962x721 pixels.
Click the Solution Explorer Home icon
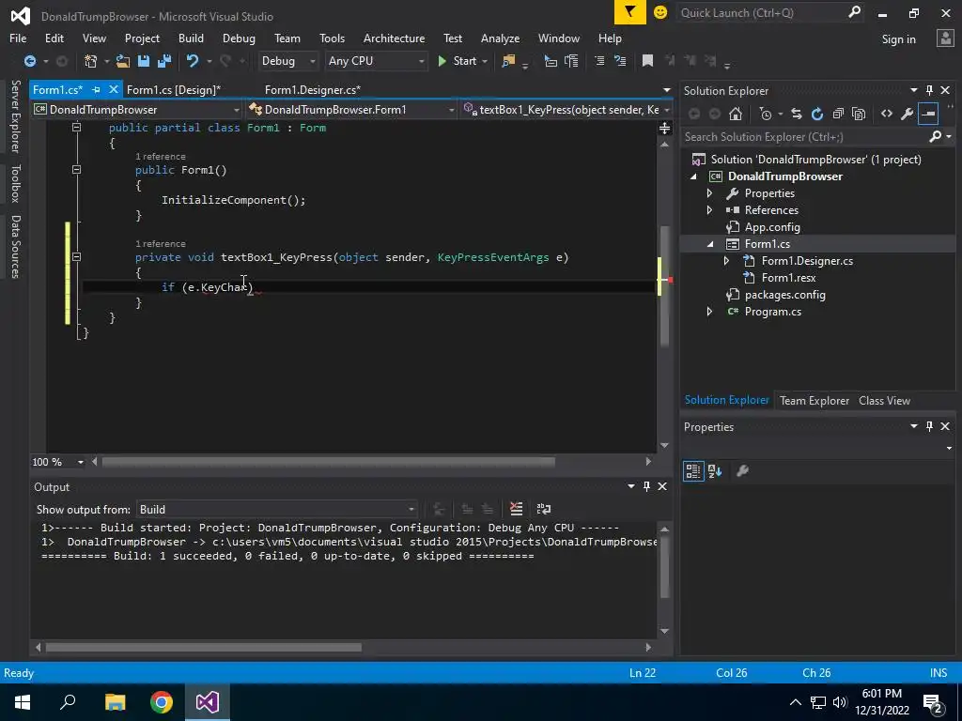click(736, 114)
